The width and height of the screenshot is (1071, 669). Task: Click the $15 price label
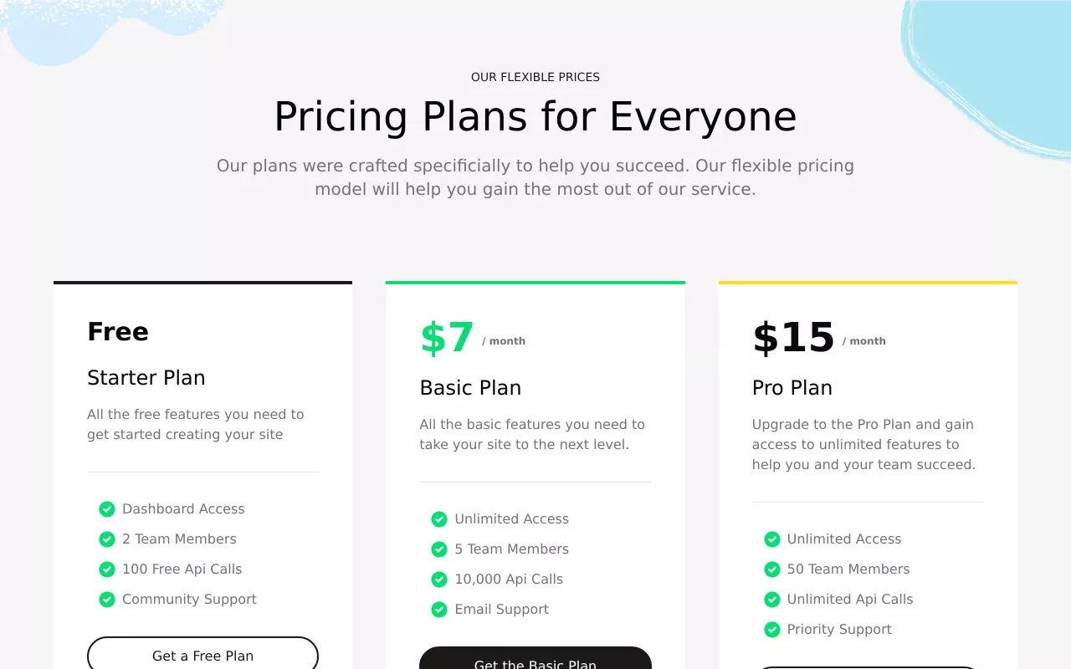[x=793, y=338]
